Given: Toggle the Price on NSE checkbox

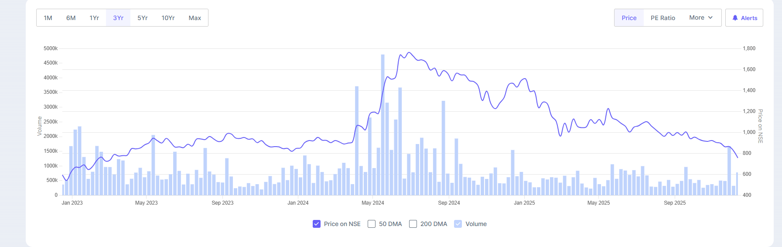Looking at the screenshot, I should (317, 224).
